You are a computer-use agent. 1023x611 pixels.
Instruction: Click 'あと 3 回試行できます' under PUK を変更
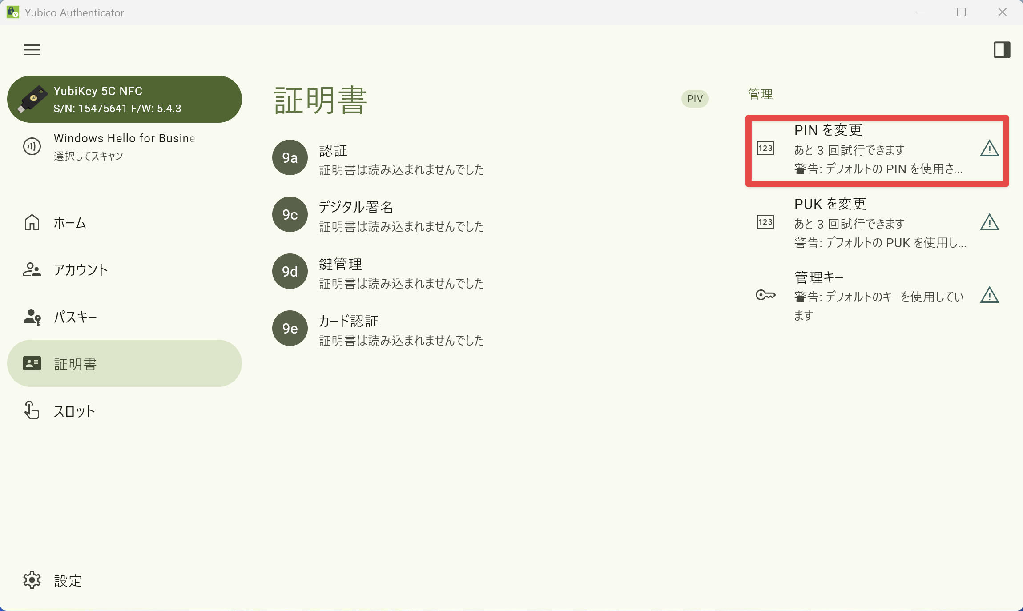pyautogui.click(x=850, y=224)
